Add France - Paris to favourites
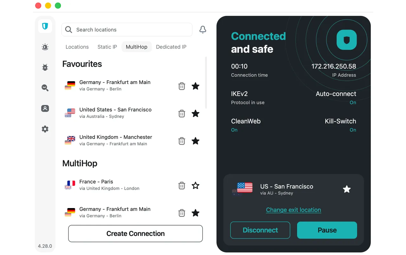Image resolution: width=406 pixels, height=255 pixels. [x=195, y=186]
